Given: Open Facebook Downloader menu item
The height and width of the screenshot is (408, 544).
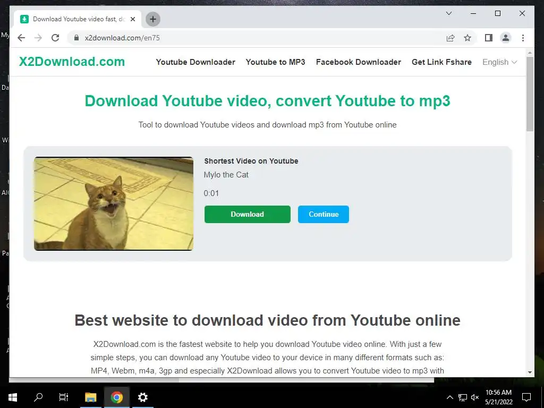Looking at the screenshot, I should coord(359,62).
